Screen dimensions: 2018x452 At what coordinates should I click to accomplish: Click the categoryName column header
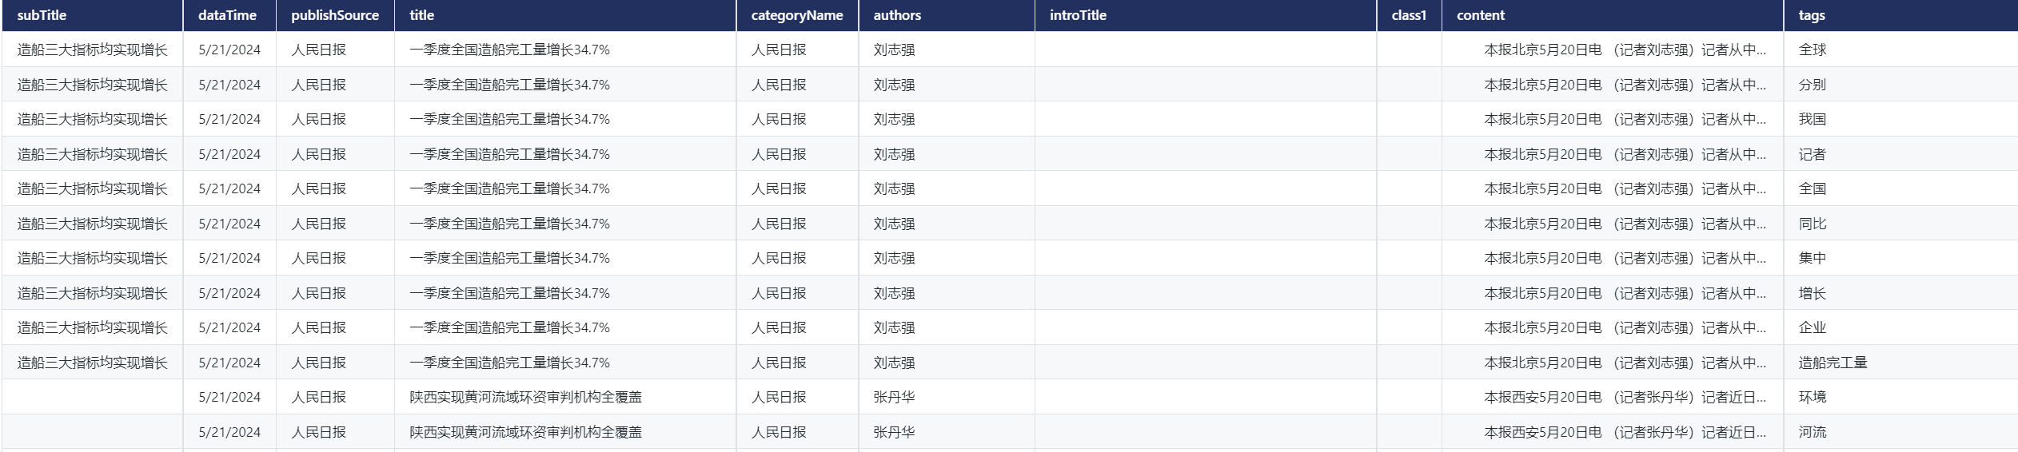797,15
